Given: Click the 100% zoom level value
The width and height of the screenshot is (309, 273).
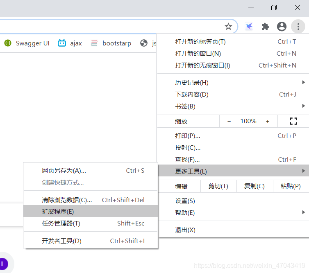Looking at the screenshot, I should pos(248,121).
